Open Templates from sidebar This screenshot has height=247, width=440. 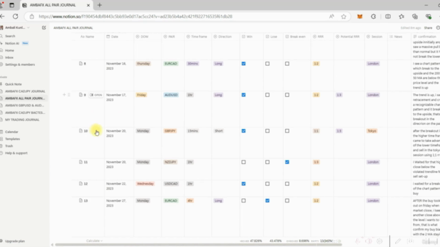[12, 139]
